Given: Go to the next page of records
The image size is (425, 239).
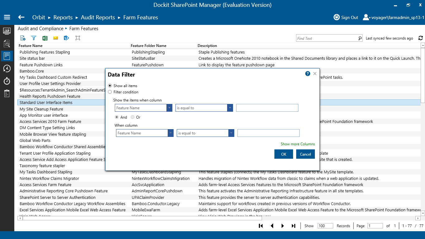Looking at the screenshot, I should (x=283, y=226).
